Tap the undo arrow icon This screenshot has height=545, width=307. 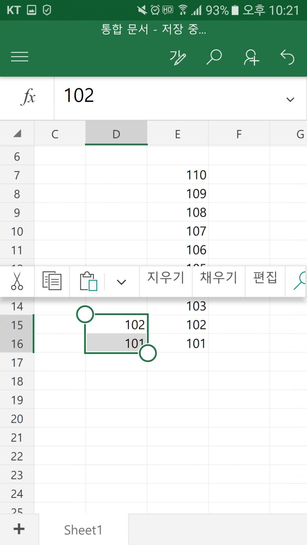pos(287,57)
